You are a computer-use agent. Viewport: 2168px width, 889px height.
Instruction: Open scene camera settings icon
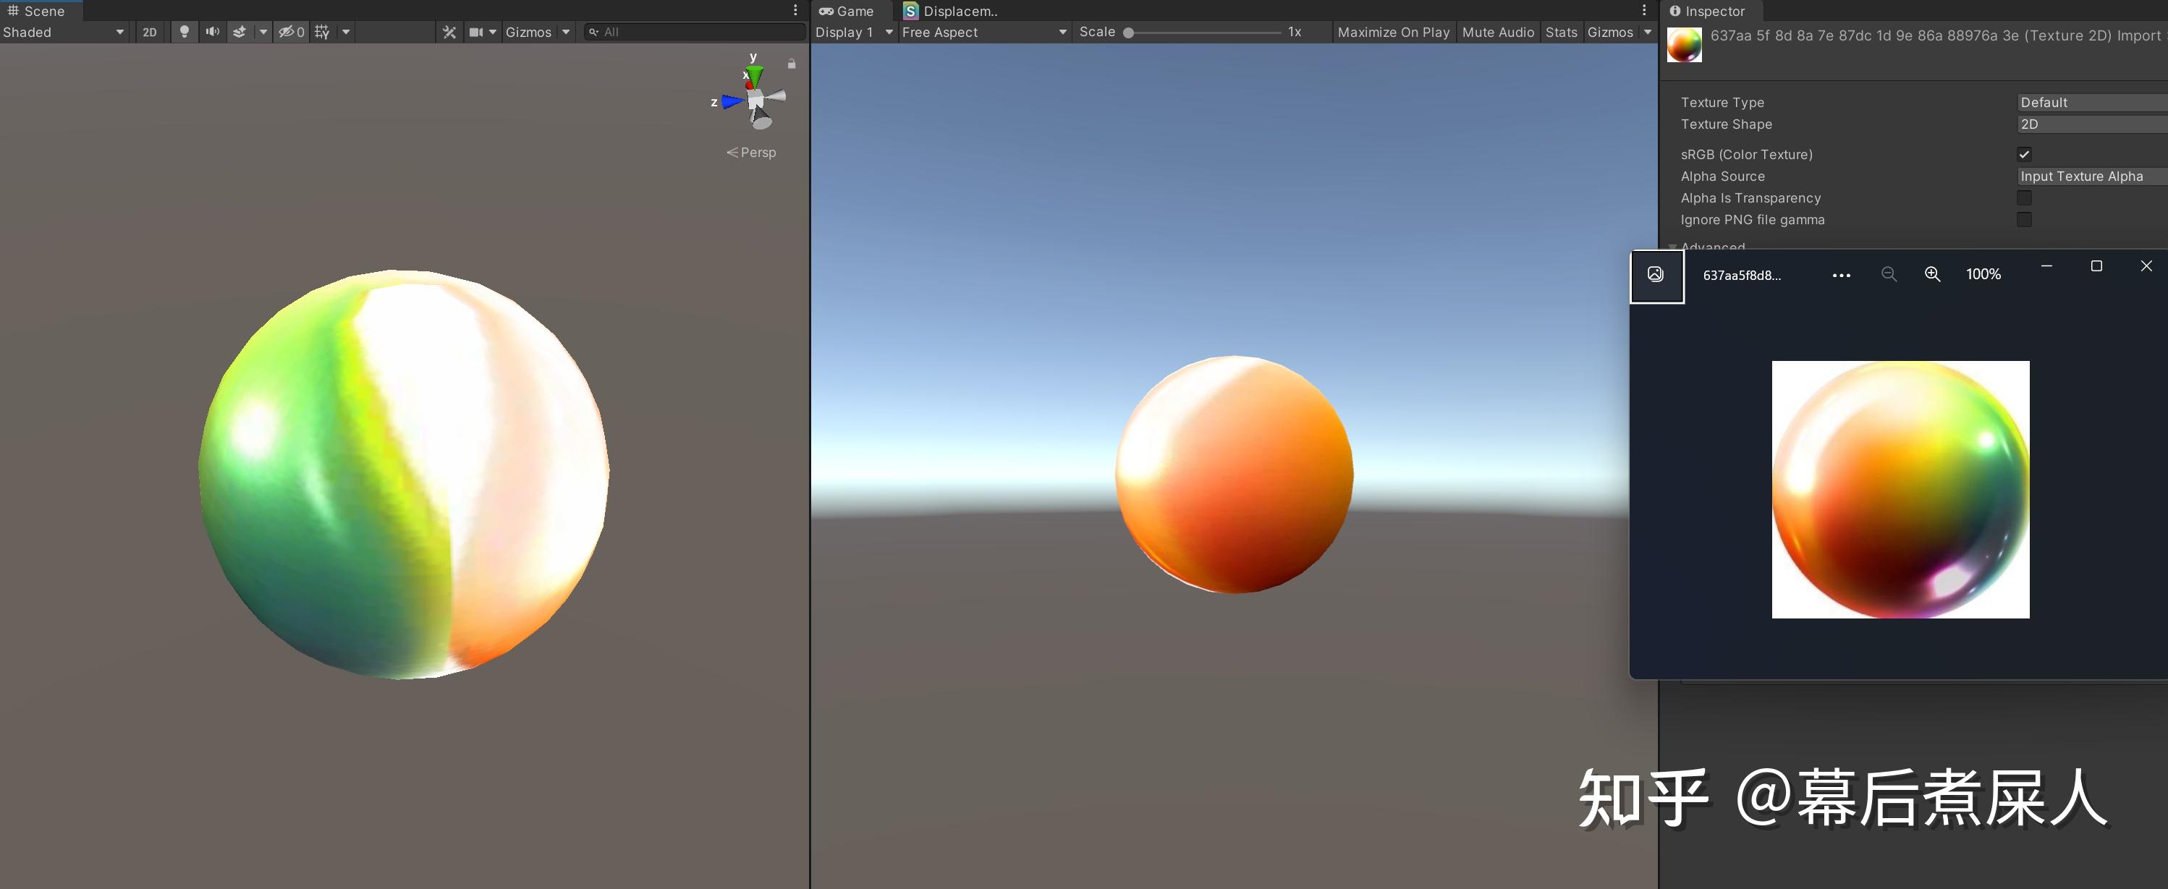(x=476, y=32)
